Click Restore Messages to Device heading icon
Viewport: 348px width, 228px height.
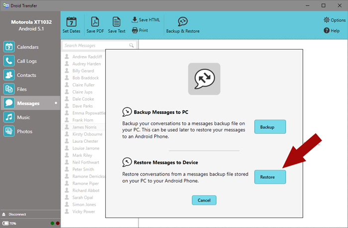(127, 162)
